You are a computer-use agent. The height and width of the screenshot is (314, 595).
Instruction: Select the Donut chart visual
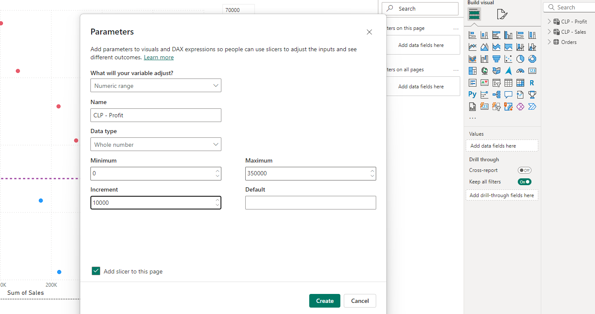pos(532,59)
